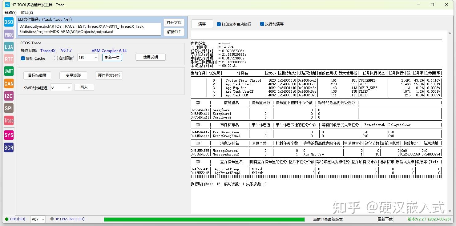Click the ThreadX operating system label
The height and width of the screenshot is (226, 456).
coord(48,50)
